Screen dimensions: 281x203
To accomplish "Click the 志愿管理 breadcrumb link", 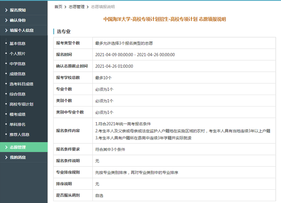I will click(x=76, y=7).
